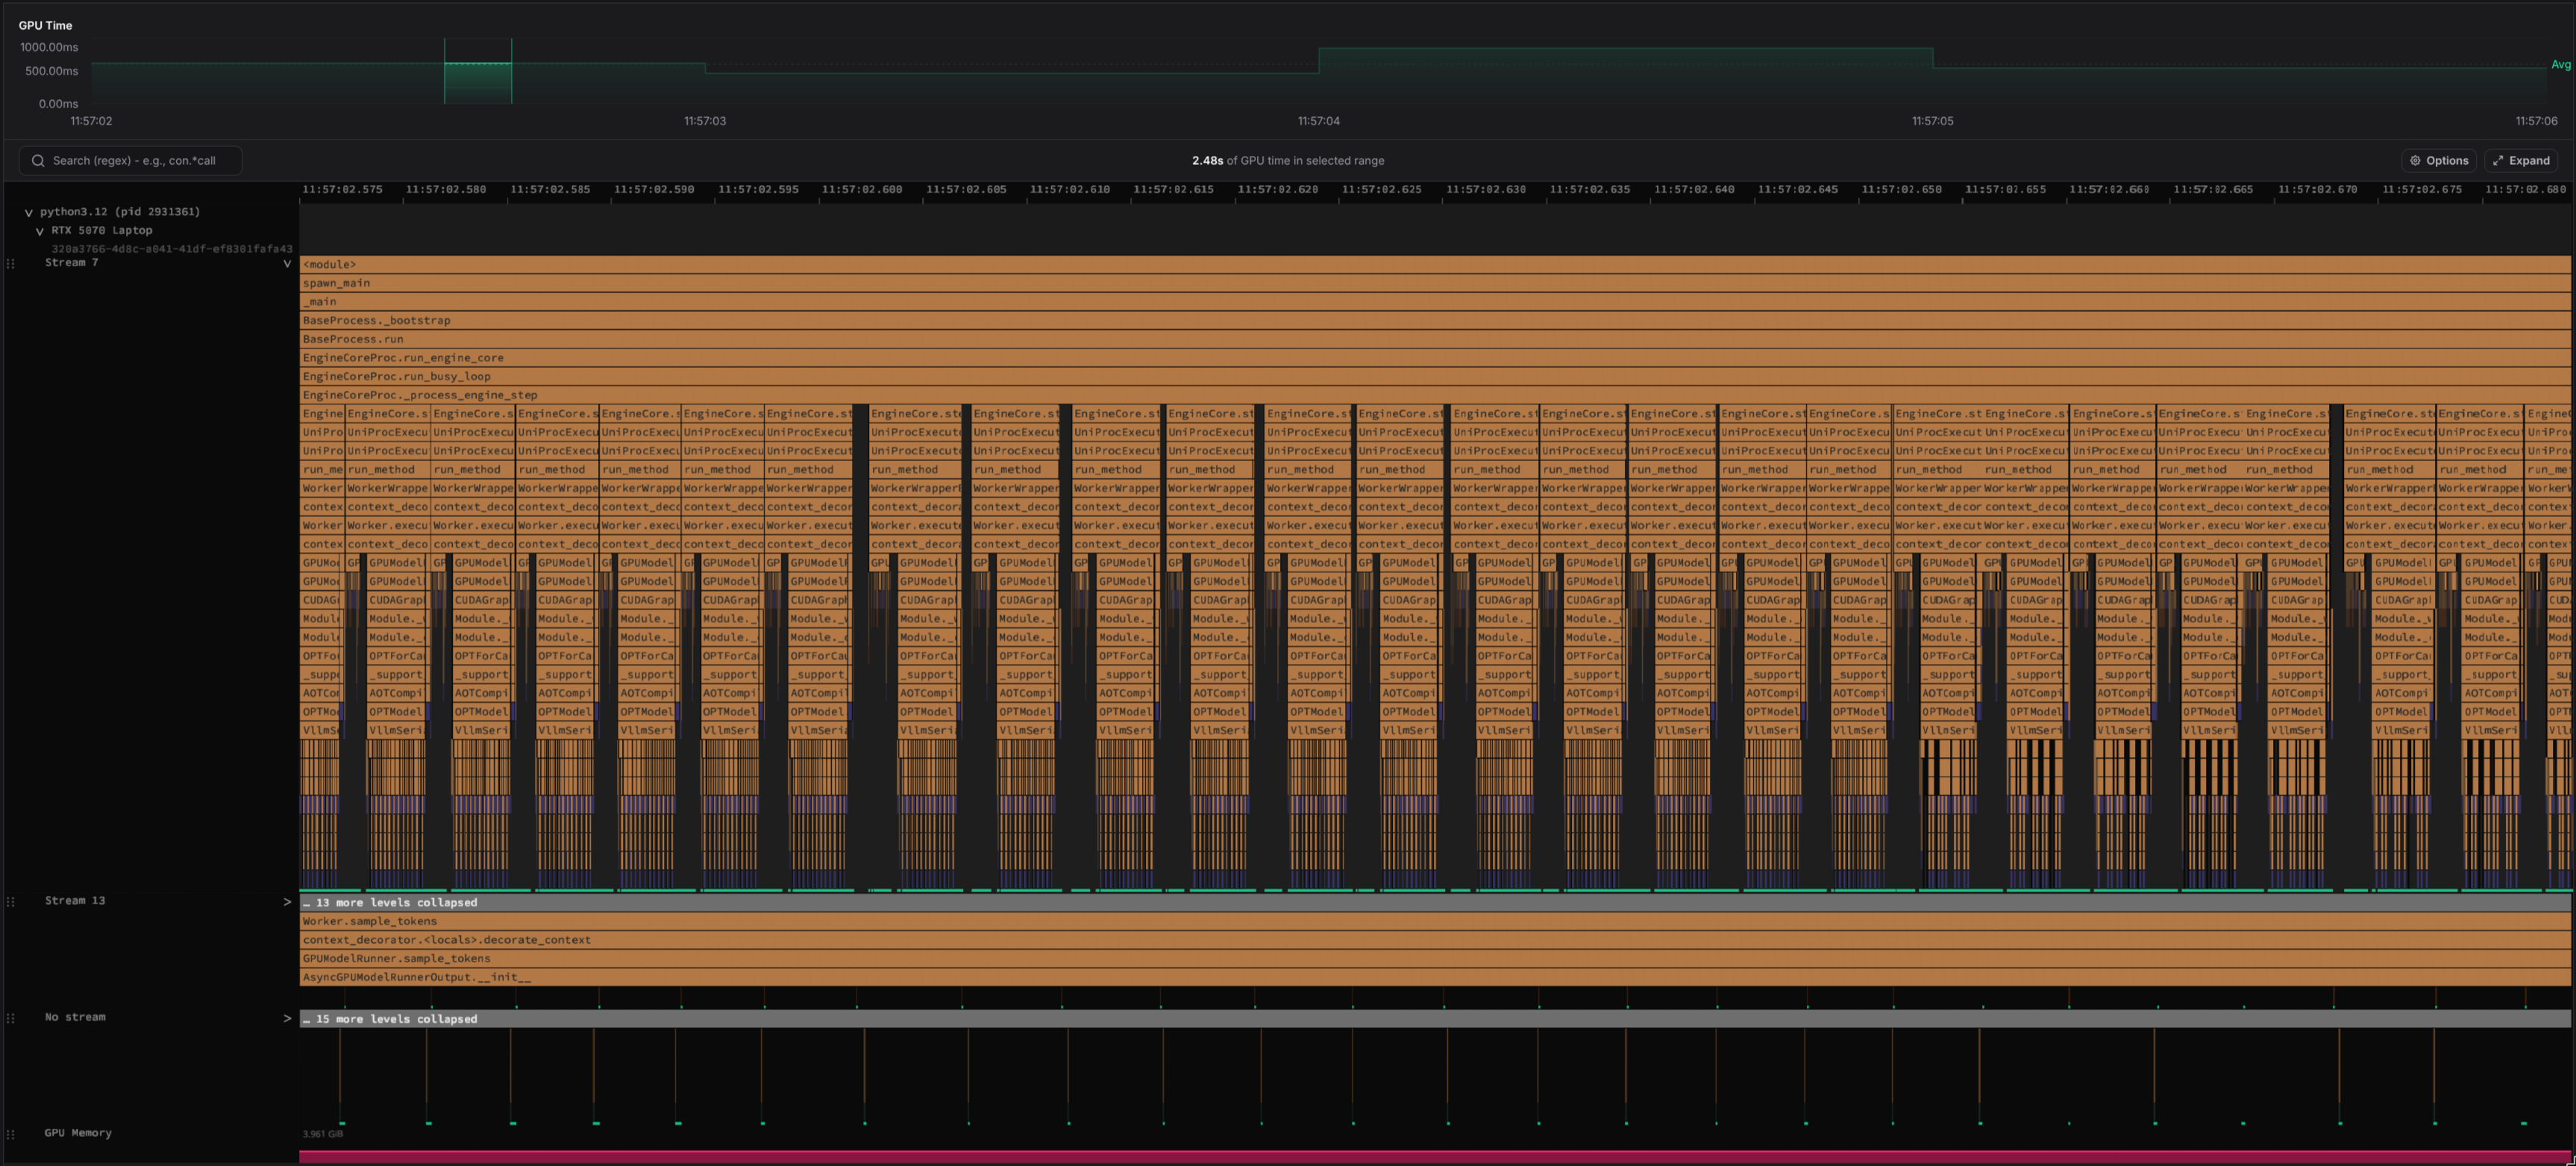Click the 2.48s of GPU time summary text
Image resolution: width=2576 pixels, height=1166 pixels.
pos(1288,161)
